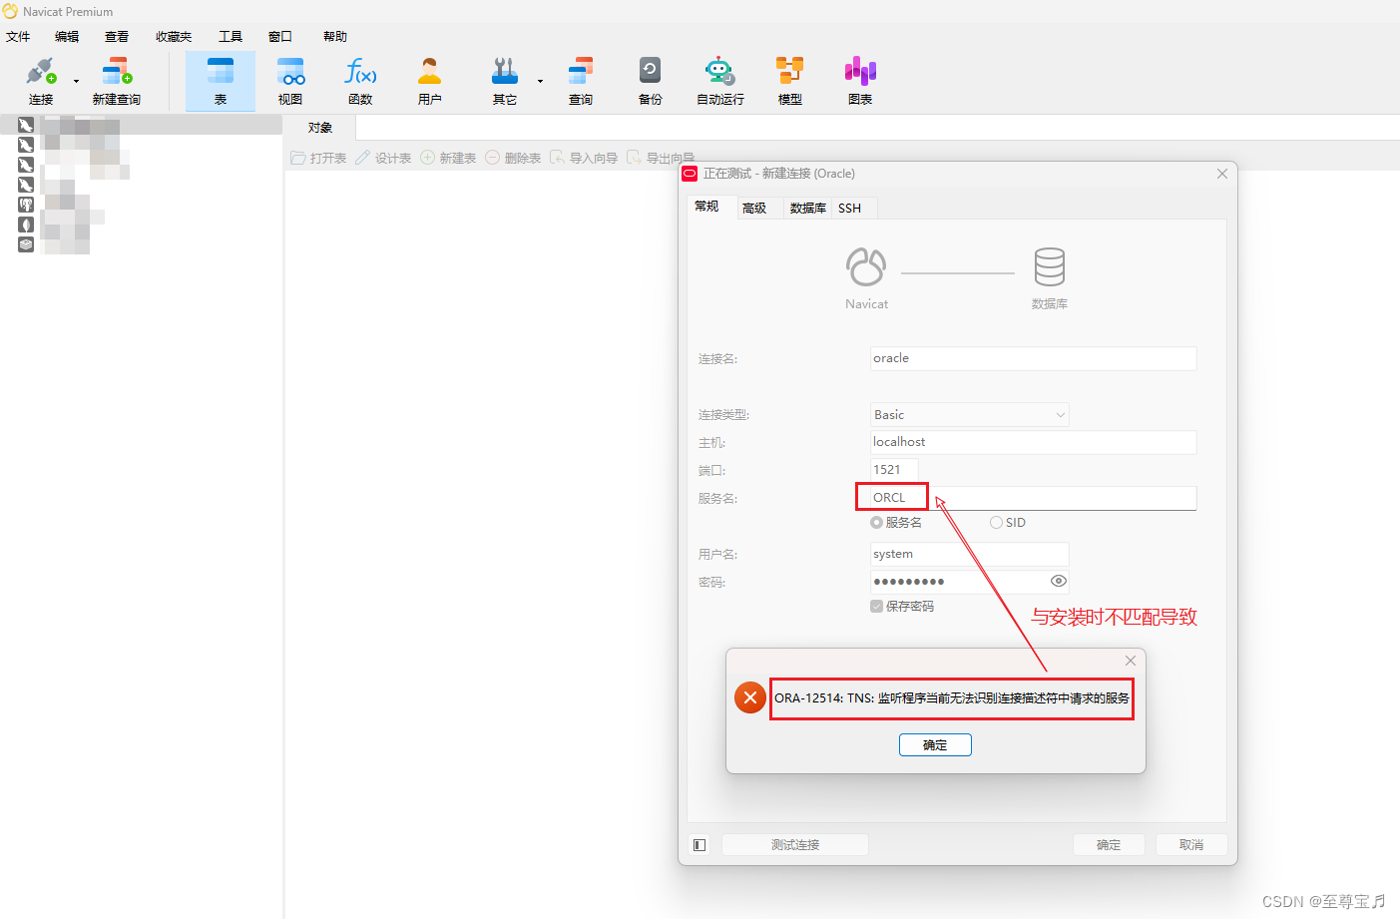Switch to General (常规) tab in dialog
Viewport: 1400px width, 919px height.
[706, 207]
